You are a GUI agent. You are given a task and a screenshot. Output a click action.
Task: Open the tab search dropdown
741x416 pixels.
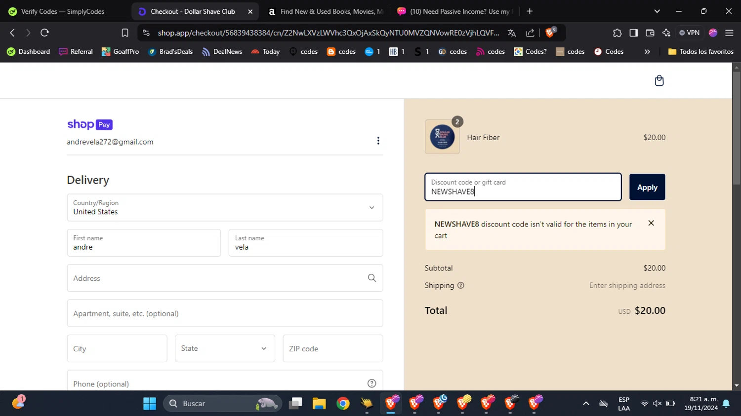pyautogui.click(x=657, y=11)
